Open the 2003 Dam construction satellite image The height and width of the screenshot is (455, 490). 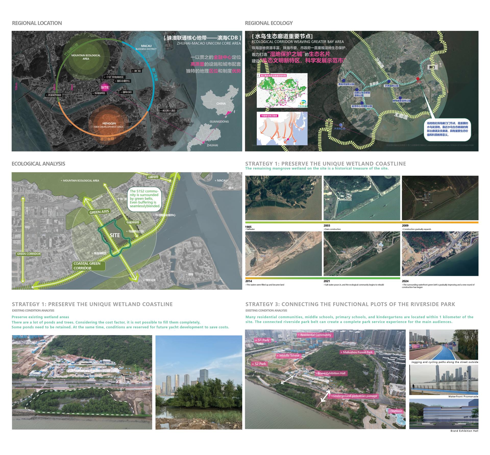(x=362, y=198)
